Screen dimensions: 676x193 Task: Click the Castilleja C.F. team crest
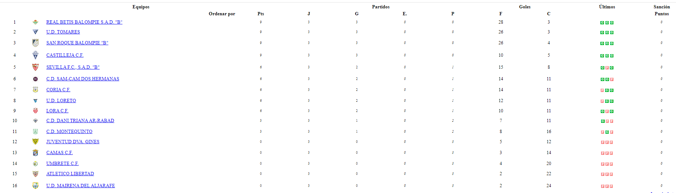click(x=35, y=55)
